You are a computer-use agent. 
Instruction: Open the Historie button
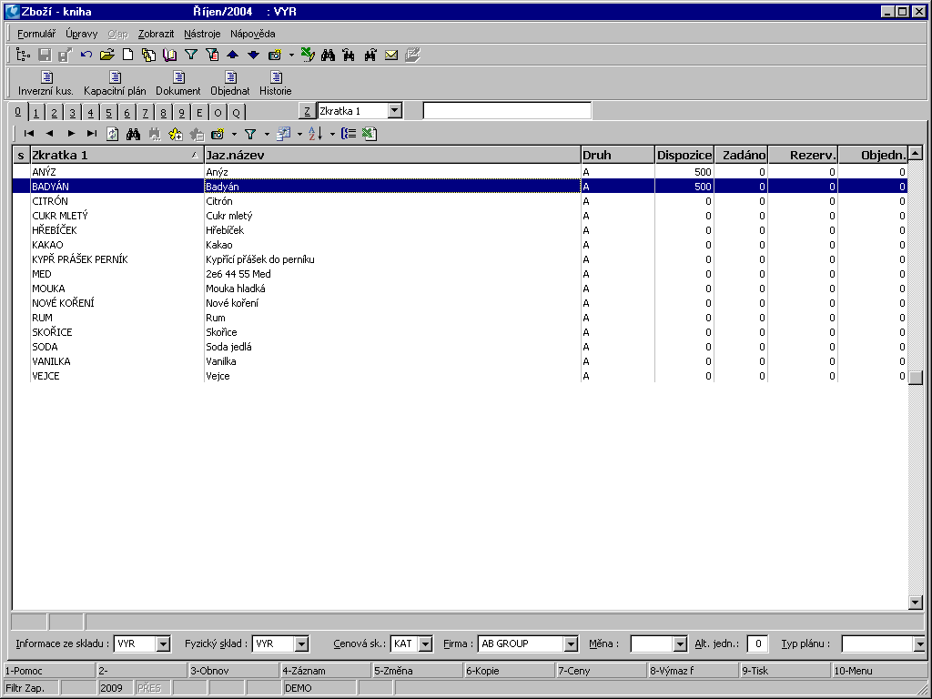[276, 84]
